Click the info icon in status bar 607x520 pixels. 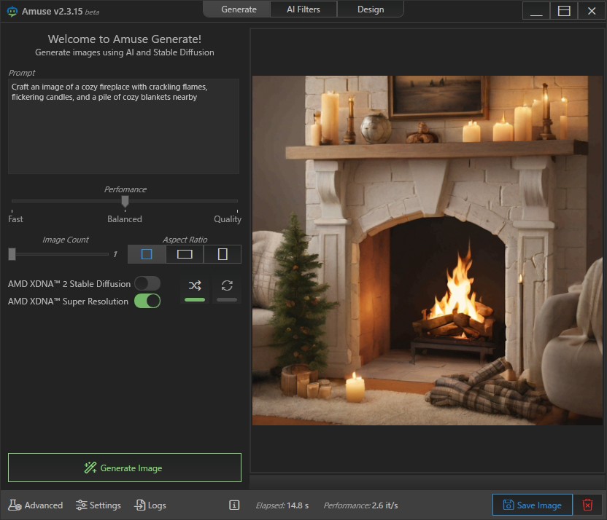pos(234,505)
